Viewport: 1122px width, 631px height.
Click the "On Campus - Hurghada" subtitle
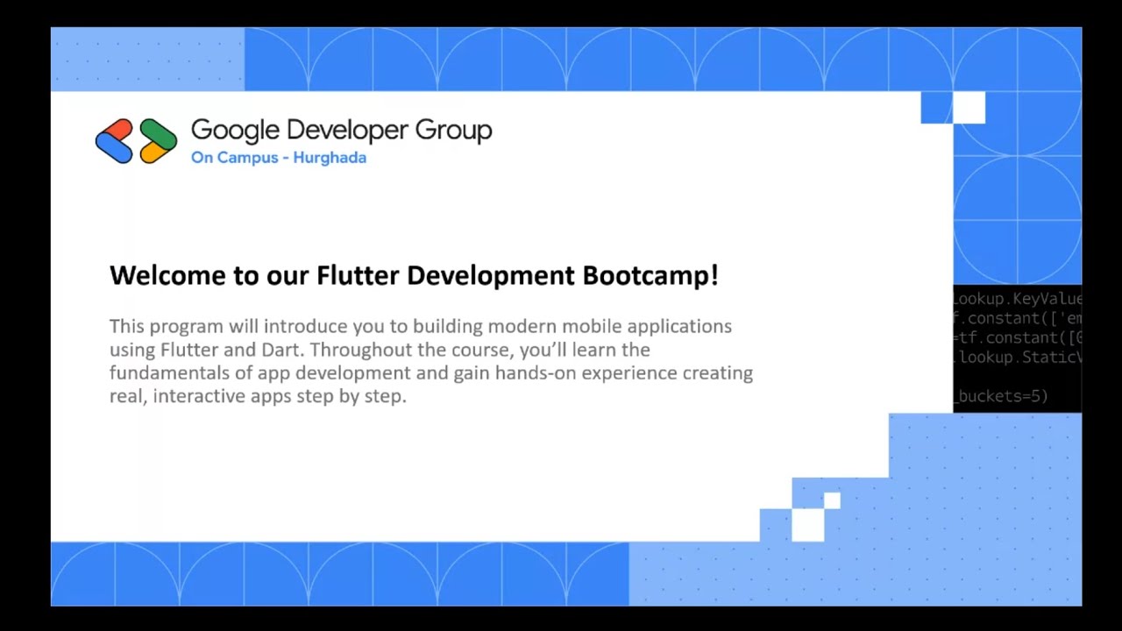[279, 158]
